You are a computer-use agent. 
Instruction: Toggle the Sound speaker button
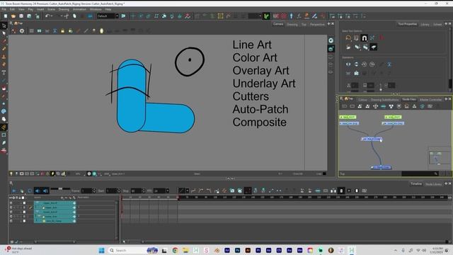(x=38, y=191)
